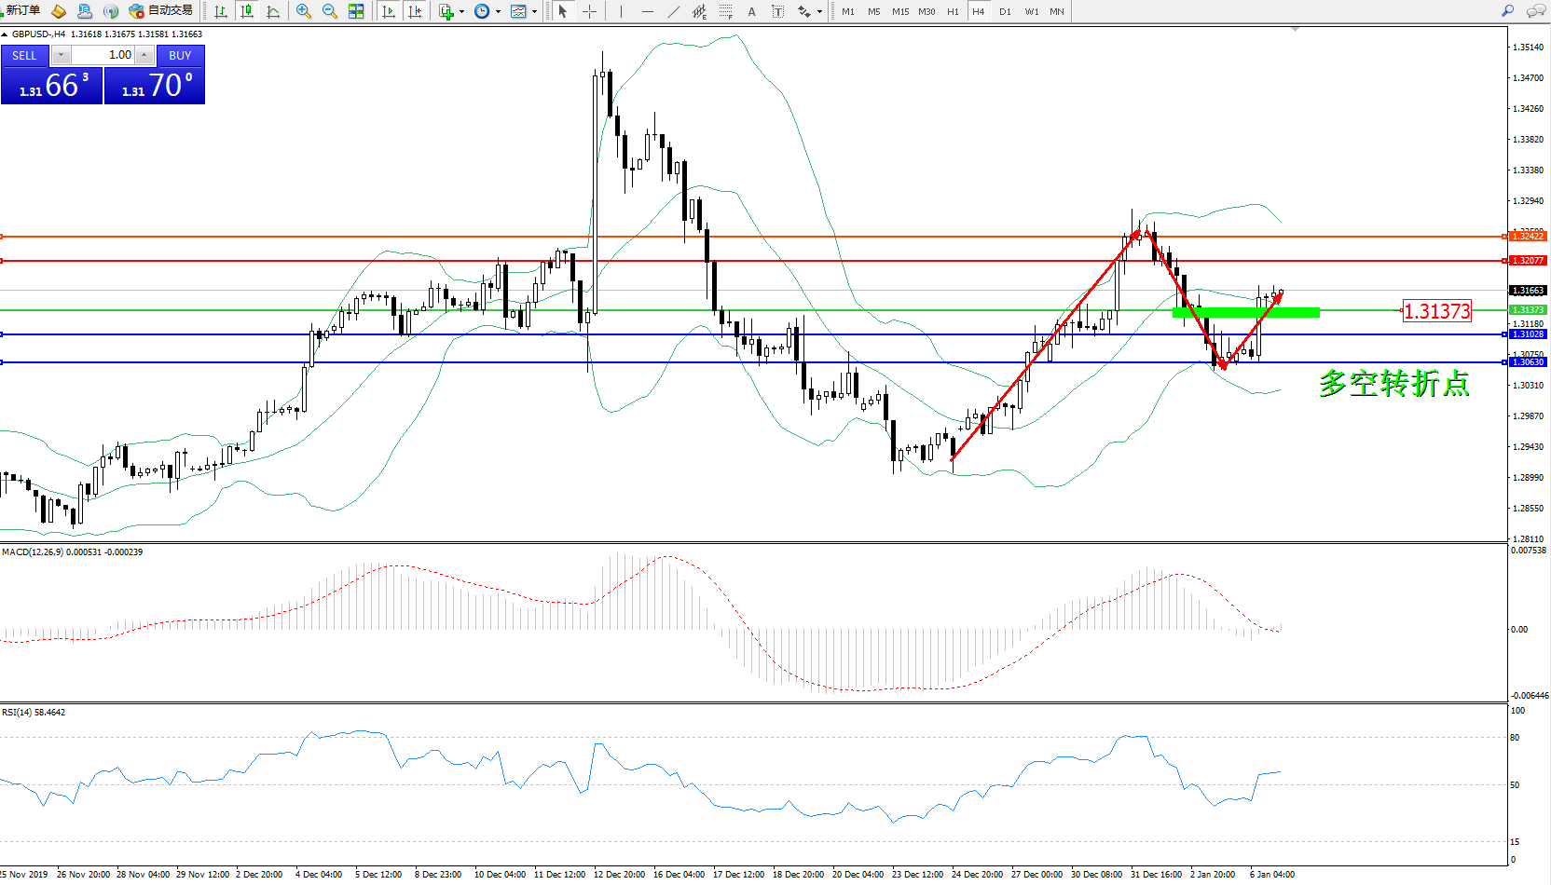Select the Fibonacci retracement tool
1551x885 pixels.
click(725, 11)
